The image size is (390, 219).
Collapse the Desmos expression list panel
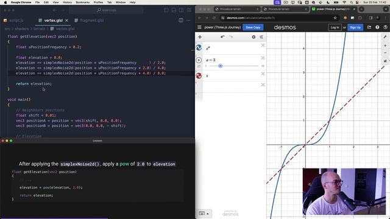261,37
